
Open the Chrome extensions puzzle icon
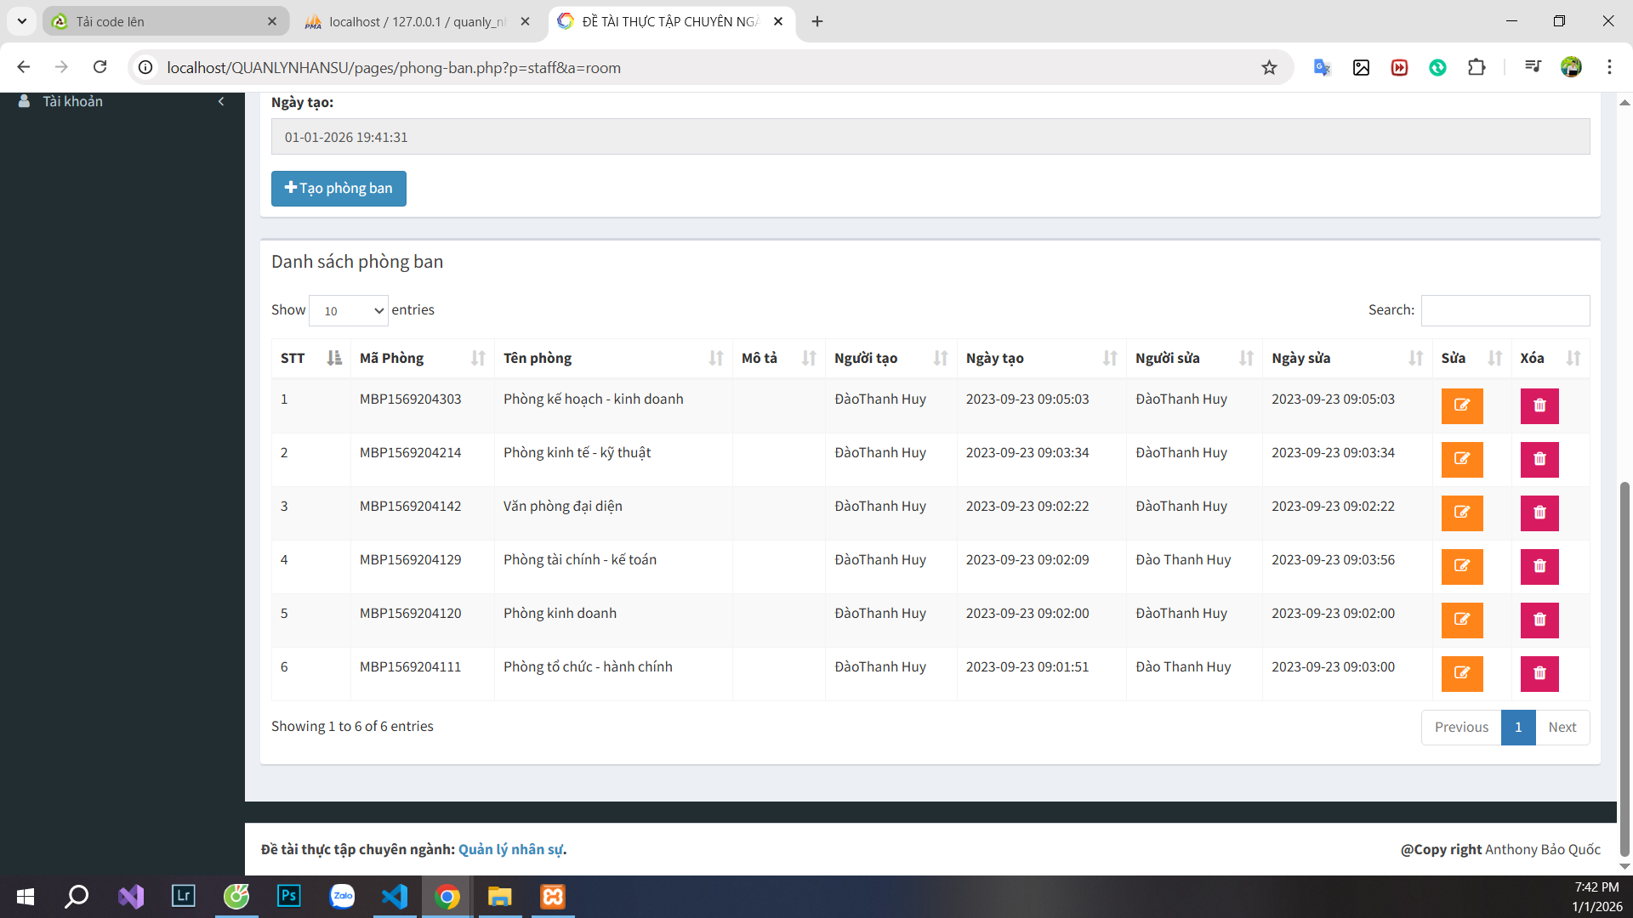point(1477,67)
